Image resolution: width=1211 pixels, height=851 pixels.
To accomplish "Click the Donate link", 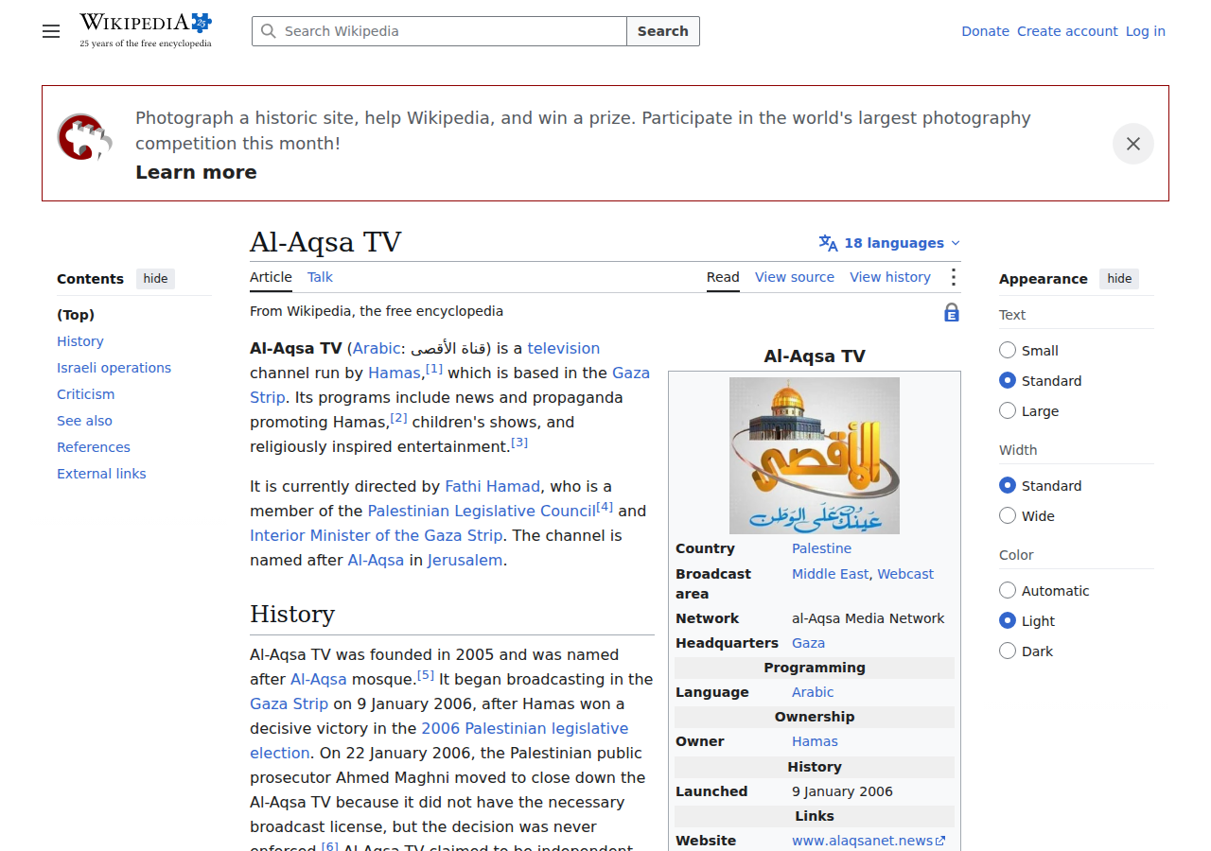I will 985,31.
